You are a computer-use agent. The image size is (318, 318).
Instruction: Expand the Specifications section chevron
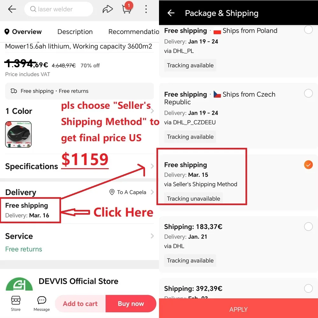pos(152,166)
